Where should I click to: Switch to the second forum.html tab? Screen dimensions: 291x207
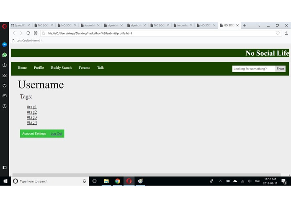(x=183, y=25)
